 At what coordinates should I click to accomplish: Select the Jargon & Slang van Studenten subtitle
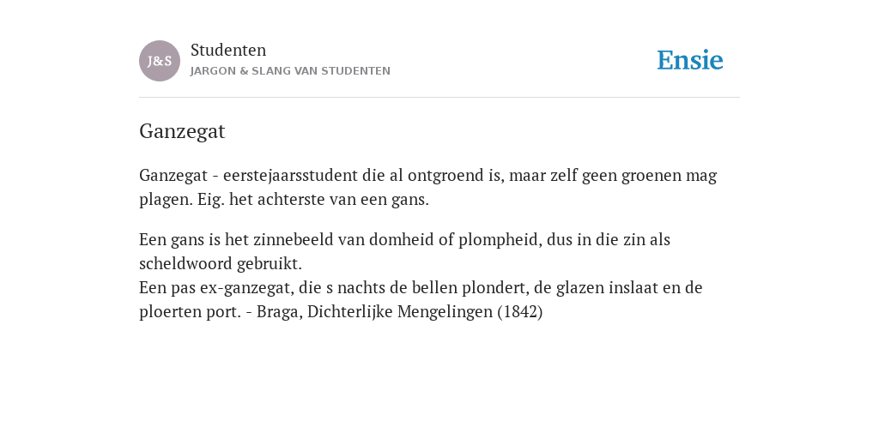pos(290,71)
